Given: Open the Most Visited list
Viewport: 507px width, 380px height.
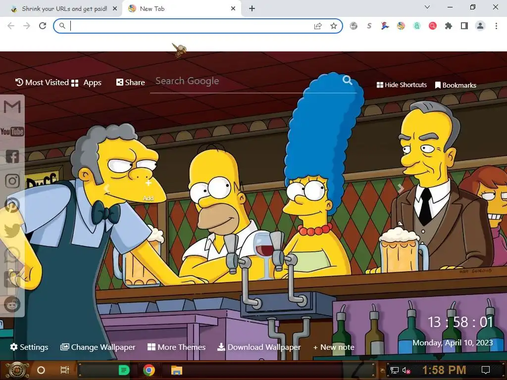Looking at the screenshot, I should (x=42, y=83).
